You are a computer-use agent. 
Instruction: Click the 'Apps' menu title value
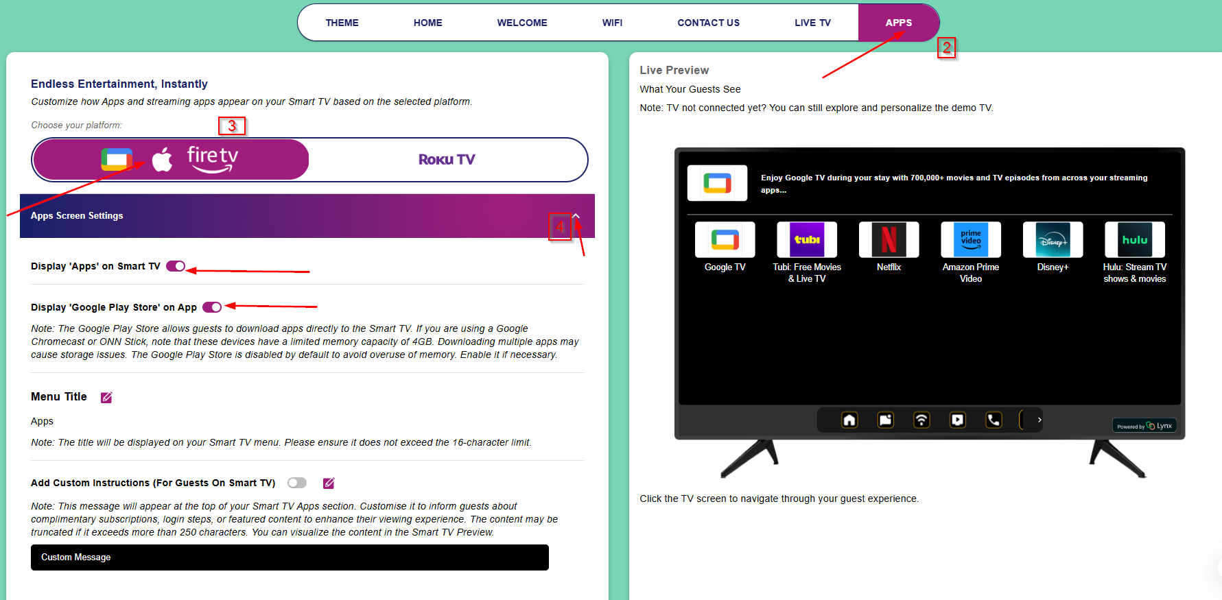tap(42, 421)
